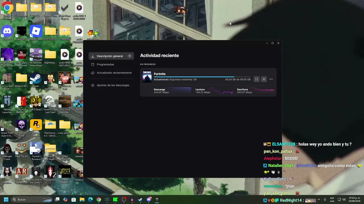The width and height of the screenshot is (364, 204).
Task: Select Feed The Pit desktop icon
Action: tap(22, 150)
